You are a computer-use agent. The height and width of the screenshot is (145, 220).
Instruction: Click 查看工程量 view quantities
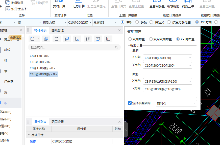[x=136, y=4]
